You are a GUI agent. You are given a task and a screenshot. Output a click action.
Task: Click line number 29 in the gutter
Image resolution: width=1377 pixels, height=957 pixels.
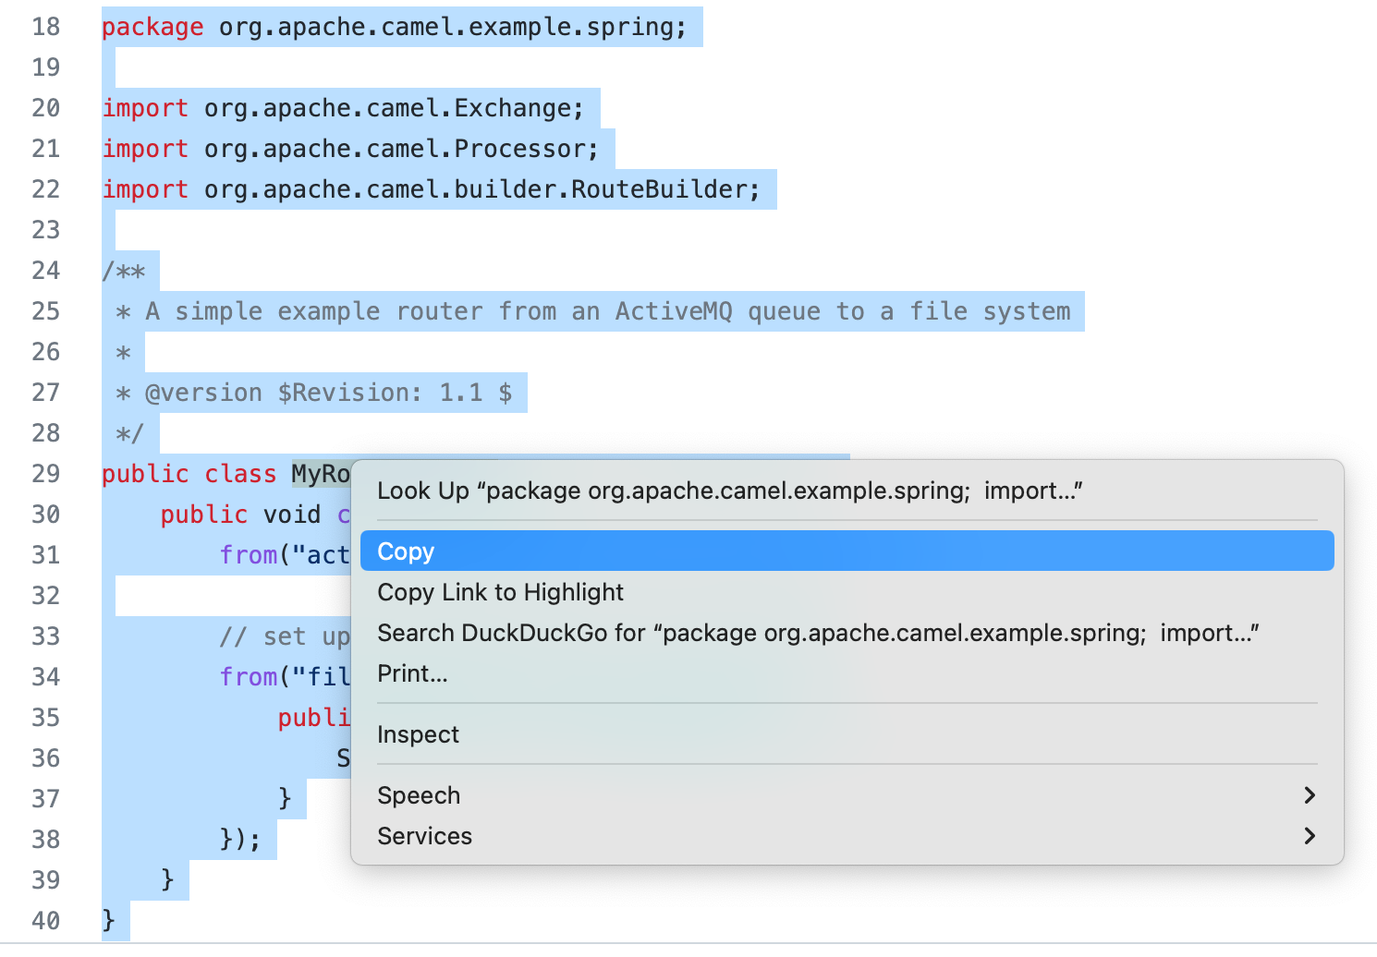[45, 474]
